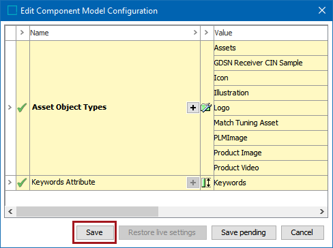Expand the Asset Object Types row
333x248 pixels.
click(x=10, y=108)
